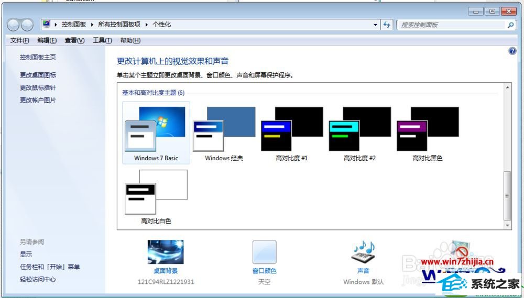Click the control panel icon in address bar
Screen dimensions: 524x298
click(x=47, y=25)
